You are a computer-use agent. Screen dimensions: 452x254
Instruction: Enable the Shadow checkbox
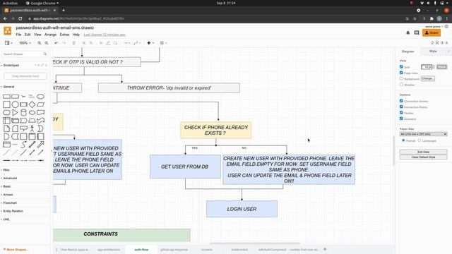[x=401, y=85]
